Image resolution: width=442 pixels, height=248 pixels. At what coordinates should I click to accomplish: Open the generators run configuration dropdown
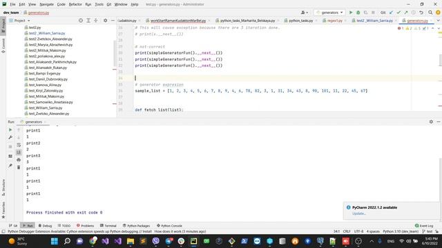click(329, 12)
